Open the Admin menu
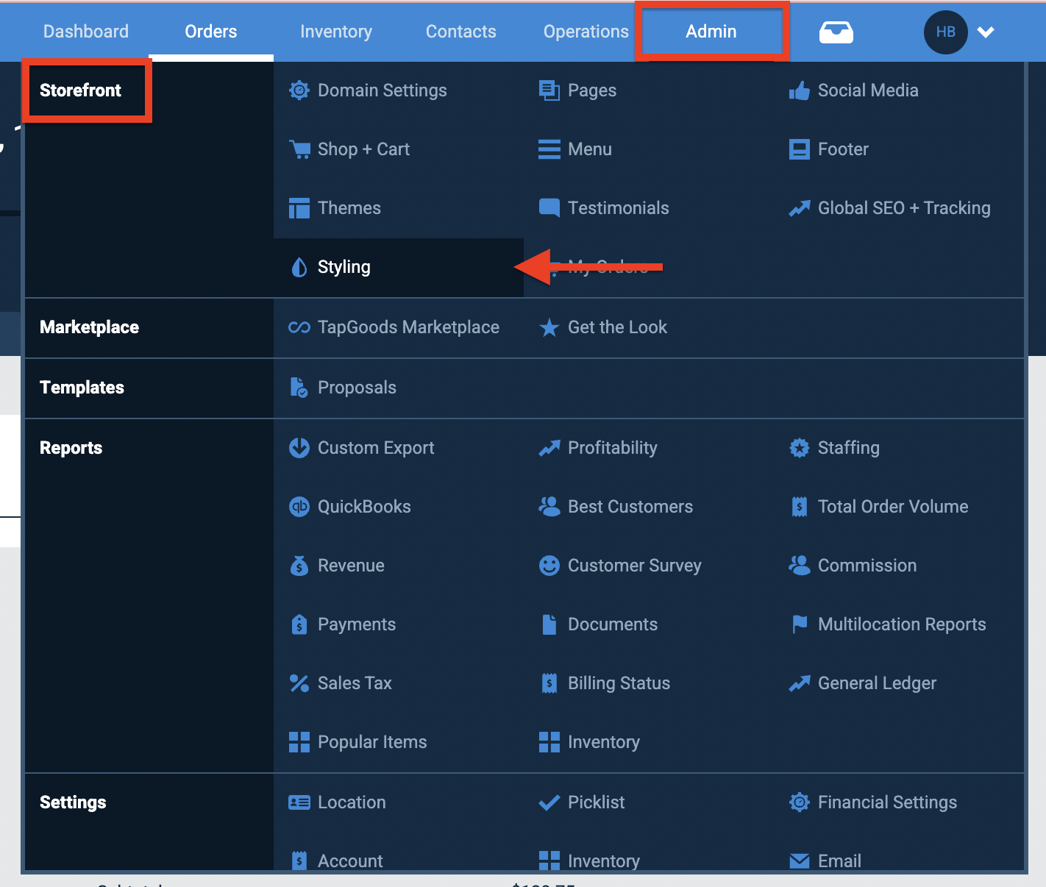The height and width of the screenshot is (887, 1046). 711,32
